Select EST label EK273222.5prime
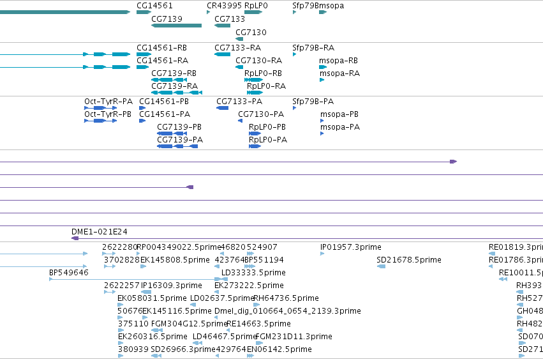This screenshot has height=359, width=543. (x=249, y=286)
